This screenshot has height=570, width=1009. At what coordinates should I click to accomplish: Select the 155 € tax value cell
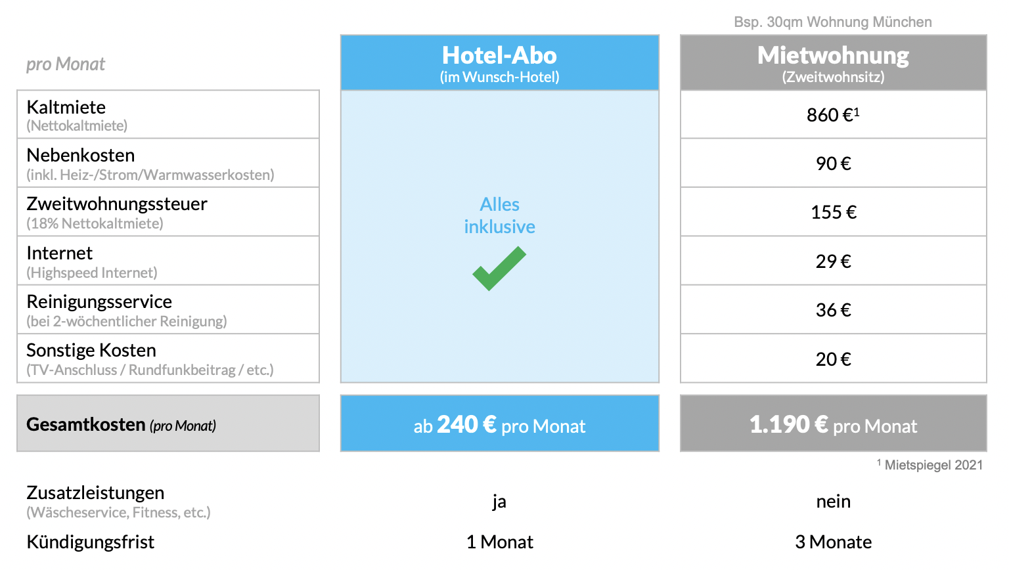833,211
